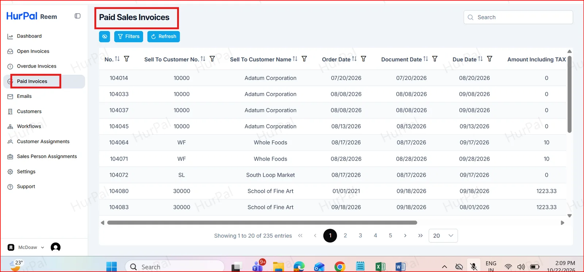This screenshot has width=584, height=272.
Task: Open Customer Assignments page
Action: [x=43, y=141]
